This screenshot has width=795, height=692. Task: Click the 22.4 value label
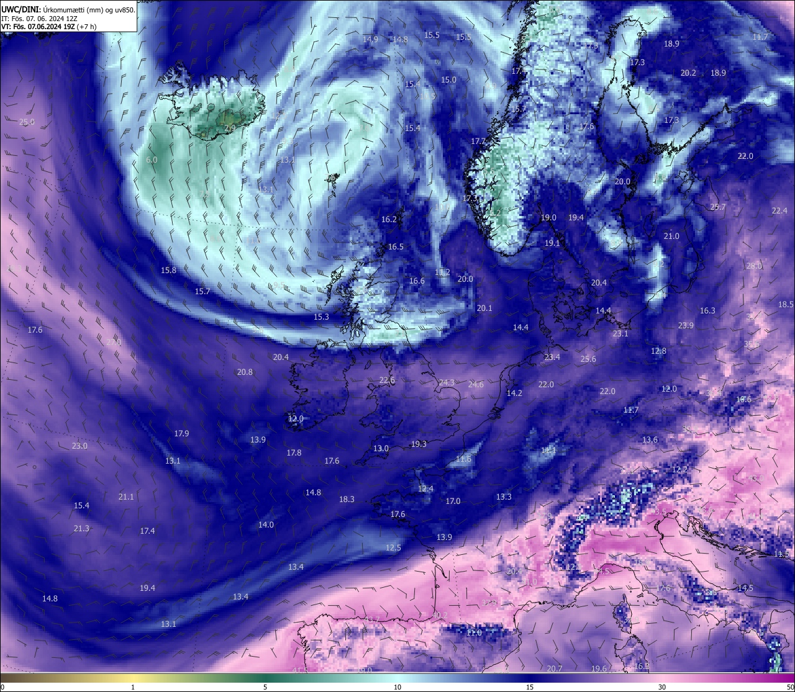779,210
